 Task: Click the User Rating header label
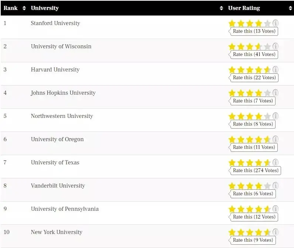coord(244,8)
